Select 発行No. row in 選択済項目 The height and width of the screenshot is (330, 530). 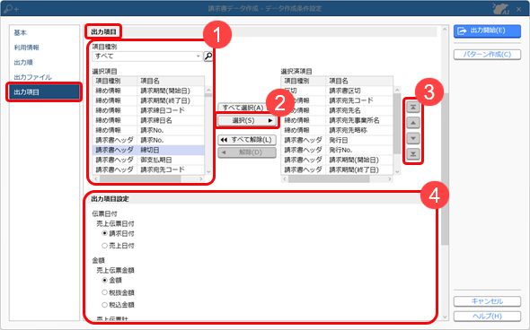337,150
